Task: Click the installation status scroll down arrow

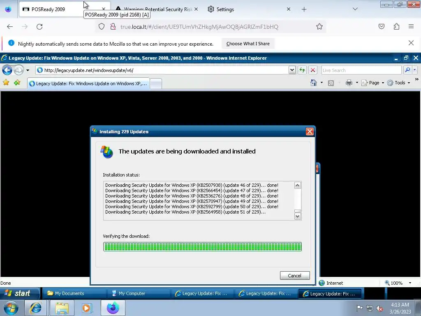Action: [298, 216]
